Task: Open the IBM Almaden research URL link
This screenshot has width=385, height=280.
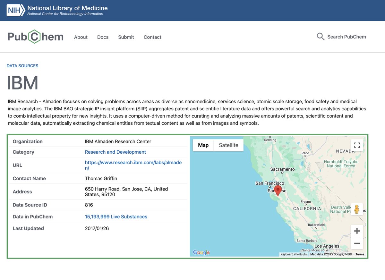Action: point(133,165)
